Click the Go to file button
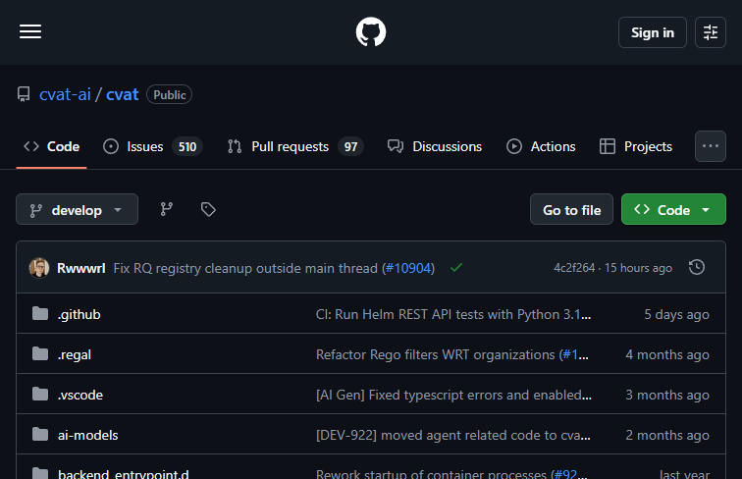Screen dimensions: 742x479 571,209
